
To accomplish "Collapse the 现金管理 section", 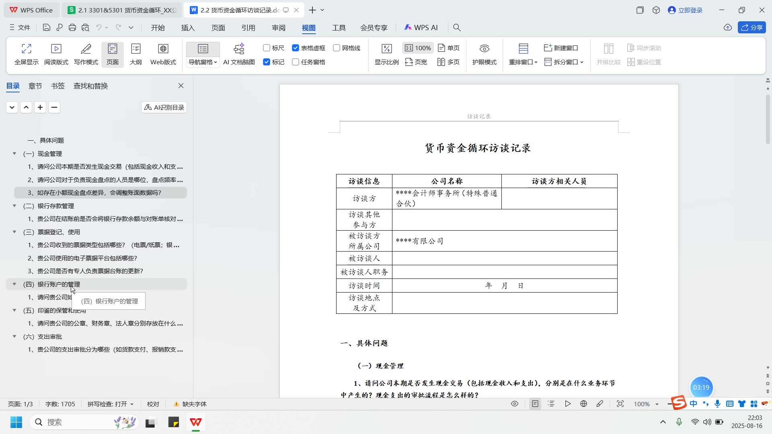I will click(x=14, y=154).
